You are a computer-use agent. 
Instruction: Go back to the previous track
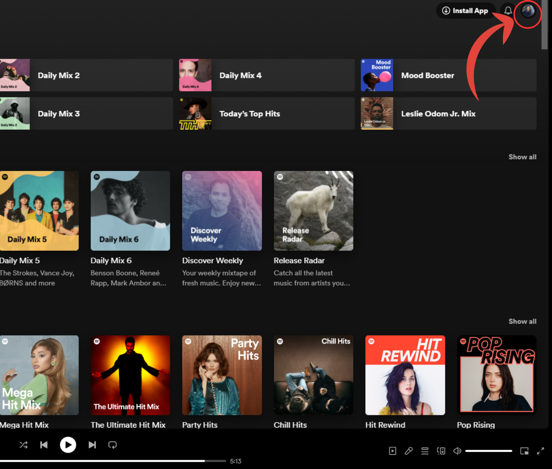[x=44, y=445]
